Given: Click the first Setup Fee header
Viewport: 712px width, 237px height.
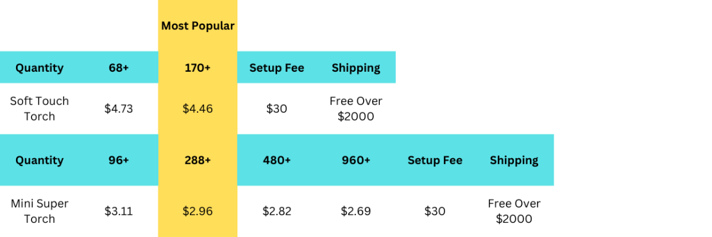Looking at the screenshot, I should point(276,68).
